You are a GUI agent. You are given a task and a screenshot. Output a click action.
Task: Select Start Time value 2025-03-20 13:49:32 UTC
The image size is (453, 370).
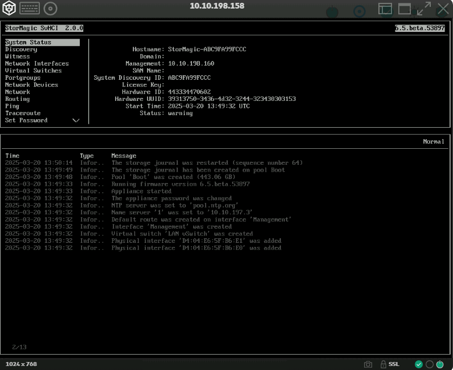[209, 106]
